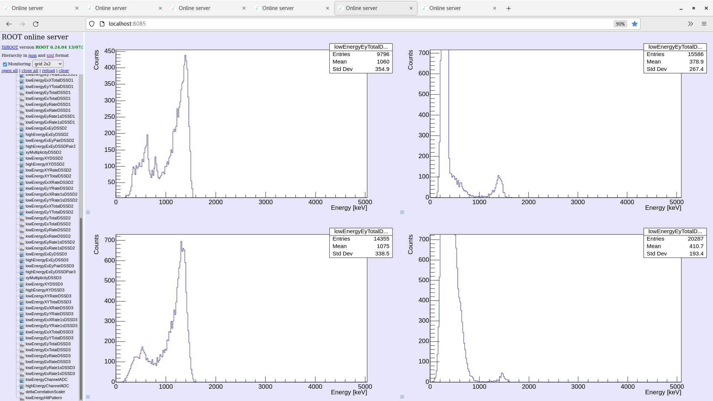Bookmark this page with the star icon

click(635, 24)
